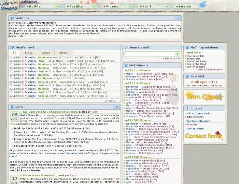The height and width of the screenshot is (184, 239).
Task: Click the blue splash icon beside #Search
Action: click(x=203, y=4)
